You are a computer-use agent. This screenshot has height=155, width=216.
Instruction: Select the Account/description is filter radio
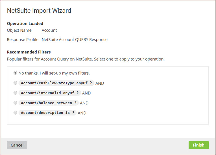15,113
